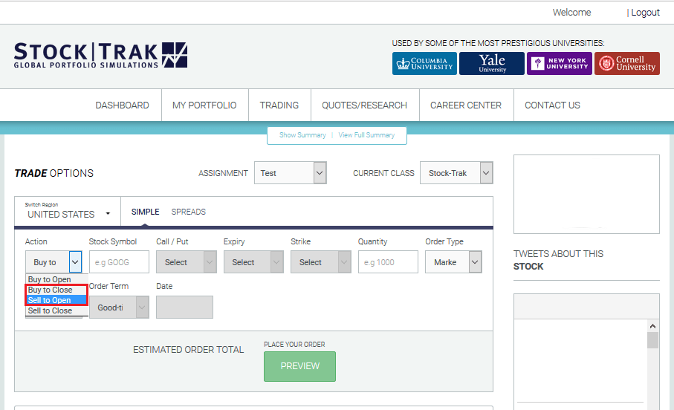Screen dimensions: 674x410
Task: Open the Cornell University badge
Action: 627,64
